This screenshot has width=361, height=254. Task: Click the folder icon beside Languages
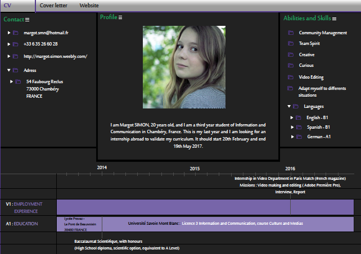pyautogui.click(x=296, y=106)
